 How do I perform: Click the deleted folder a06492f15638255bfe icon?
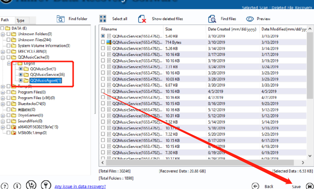[14, 127]
